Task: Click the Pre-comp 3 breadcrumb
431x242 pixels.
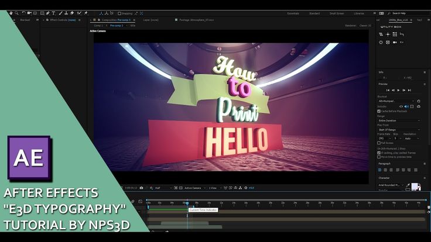Action: (115, 26)
